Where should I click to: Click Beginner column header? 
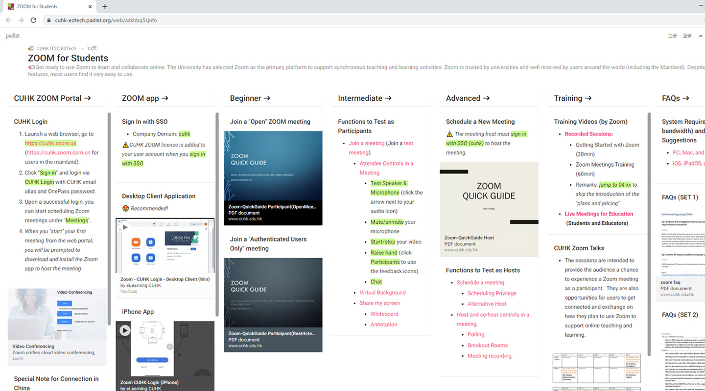click(250, 98)
